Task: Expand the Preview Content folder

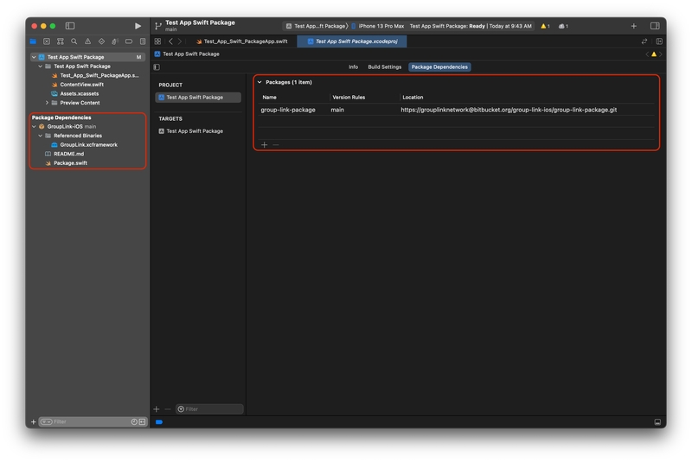Action: pyautogui.click(x=47, y=103)
